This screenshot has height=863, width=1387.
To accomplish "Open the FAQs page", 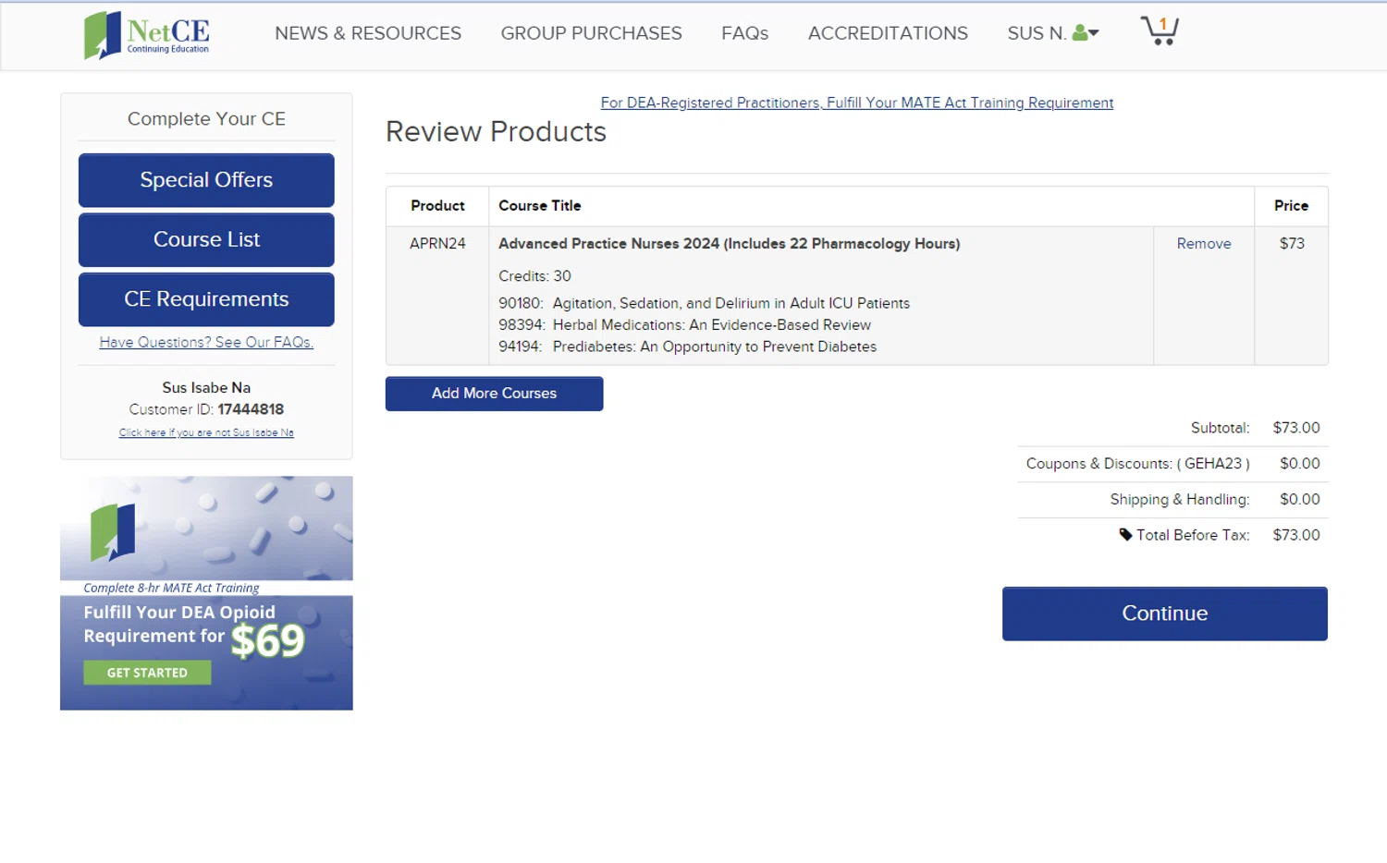I will click(744, 33).
